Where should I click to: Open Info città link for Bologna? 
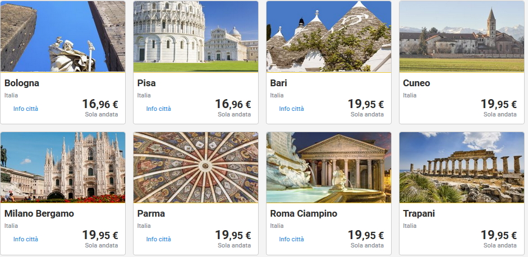coord(26,109)
